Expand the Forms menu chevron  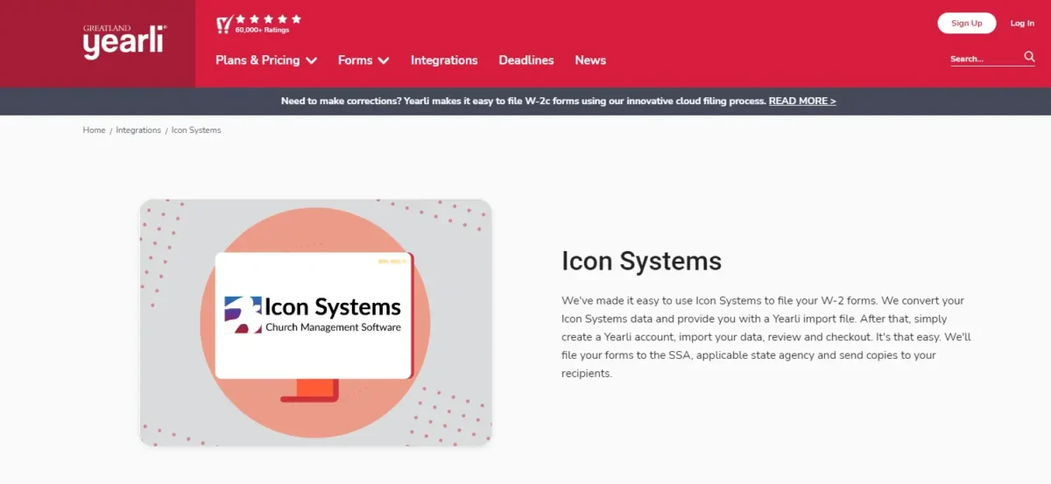tap(384, 61)
